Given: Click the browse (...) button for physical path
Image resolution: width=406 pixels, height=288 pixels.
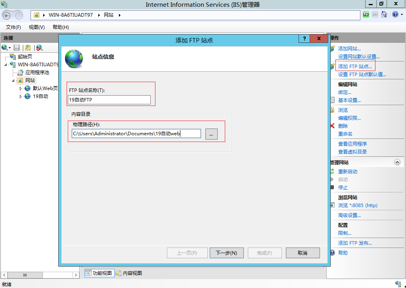Looking at the screenshot, I should pyautogui.click(x=211, y=134).
